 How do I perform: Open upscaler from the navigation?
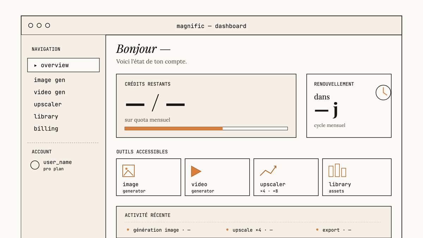(x=48, y=104)
